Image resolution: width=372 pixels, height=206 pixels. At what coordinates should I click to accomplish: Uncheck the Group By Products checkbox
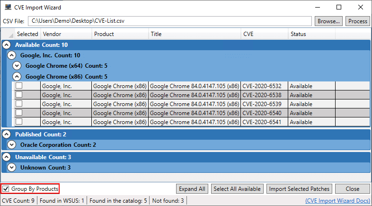click(x=6, y=189)
